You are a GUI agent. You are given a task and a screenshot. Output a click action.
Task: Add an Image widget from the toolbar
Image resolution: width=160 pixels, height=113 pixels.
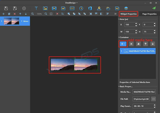click(x=45, y=9)
